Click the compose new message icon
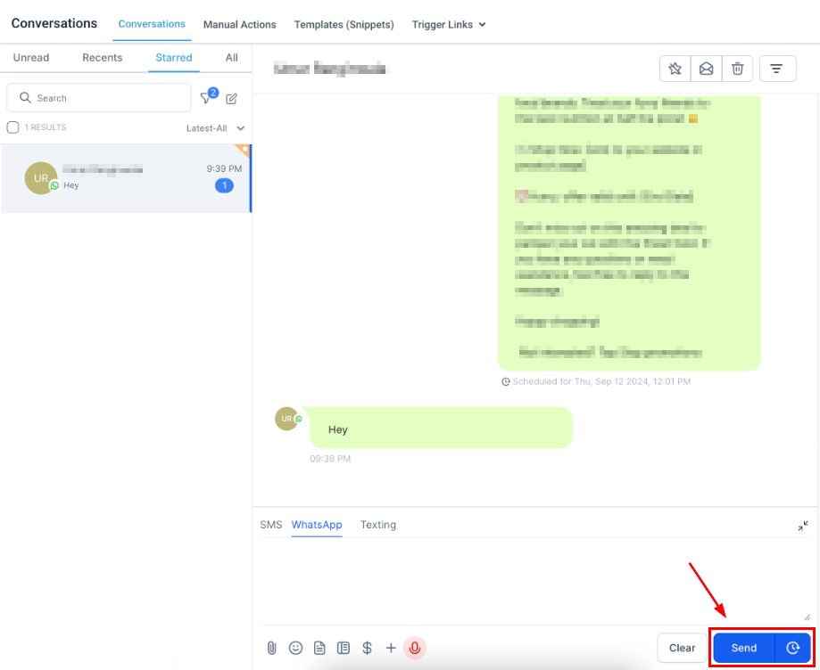 point(231,98)
